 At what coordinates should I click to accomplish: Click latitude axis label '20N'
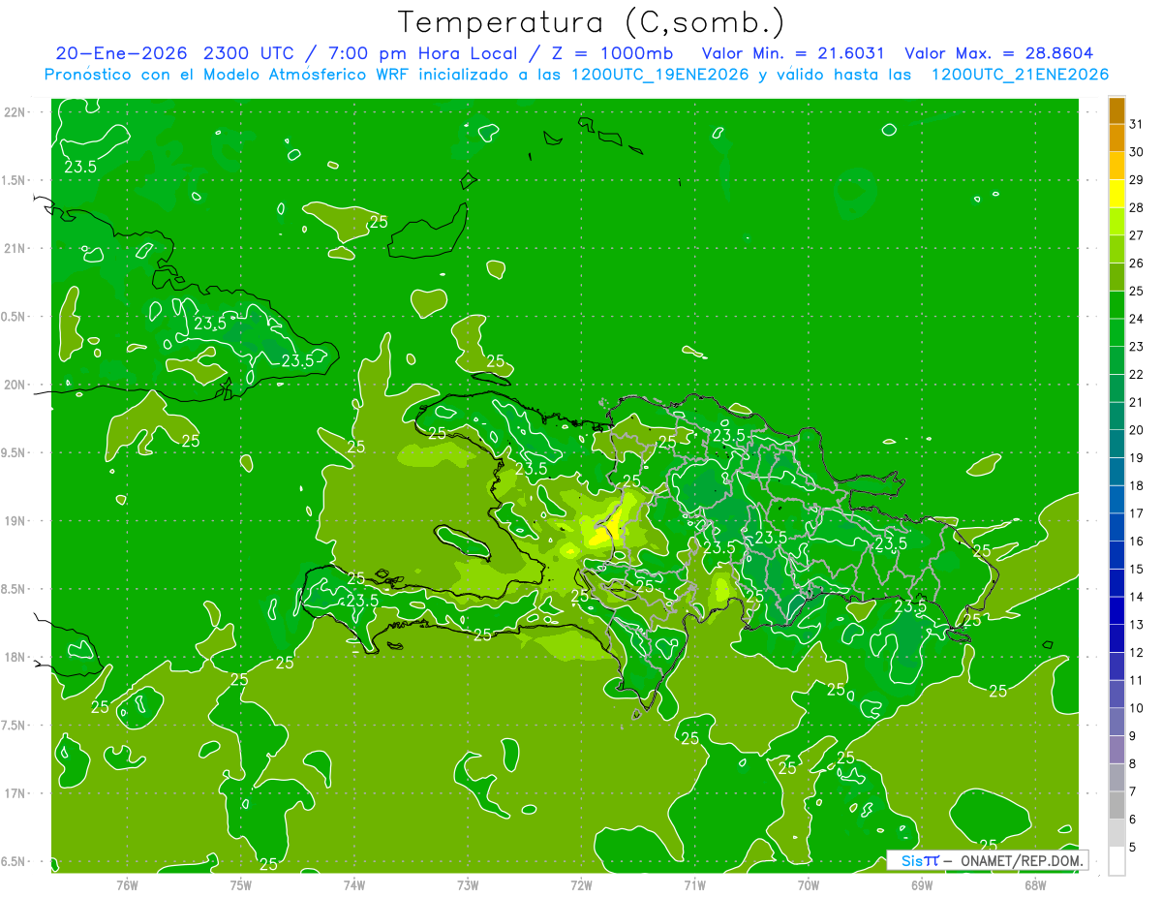[15, 386]
